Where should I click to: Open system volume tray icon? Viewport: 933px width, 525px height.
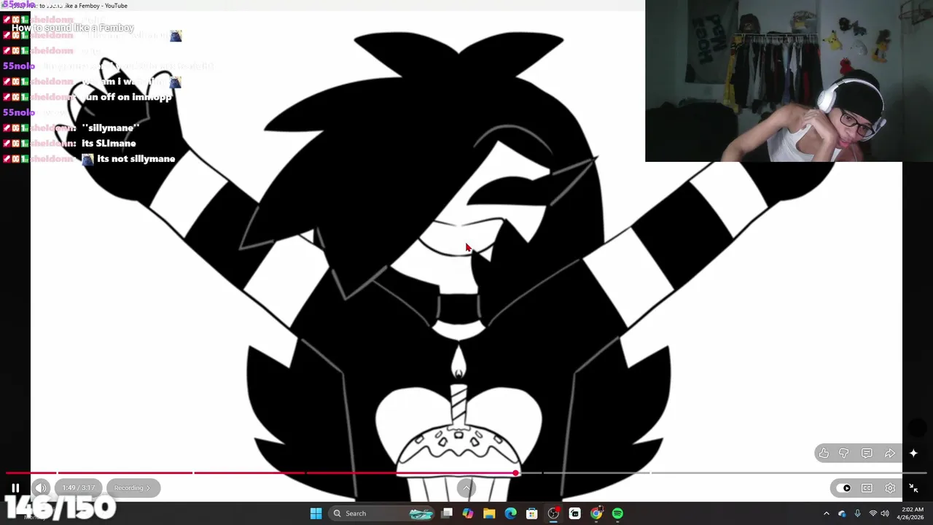[x=886, y=513]
